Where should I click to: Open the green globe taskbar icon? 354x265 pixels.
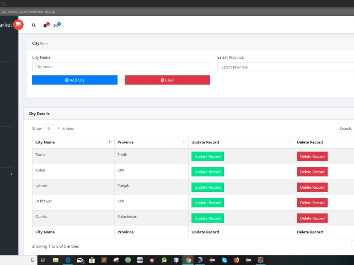128,260
